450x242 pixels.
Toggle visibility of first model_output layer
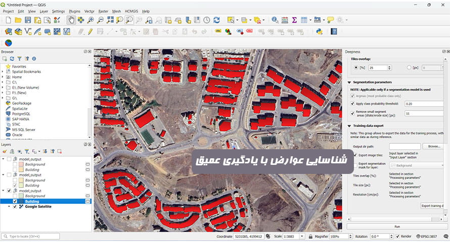[x=9, y=159]
